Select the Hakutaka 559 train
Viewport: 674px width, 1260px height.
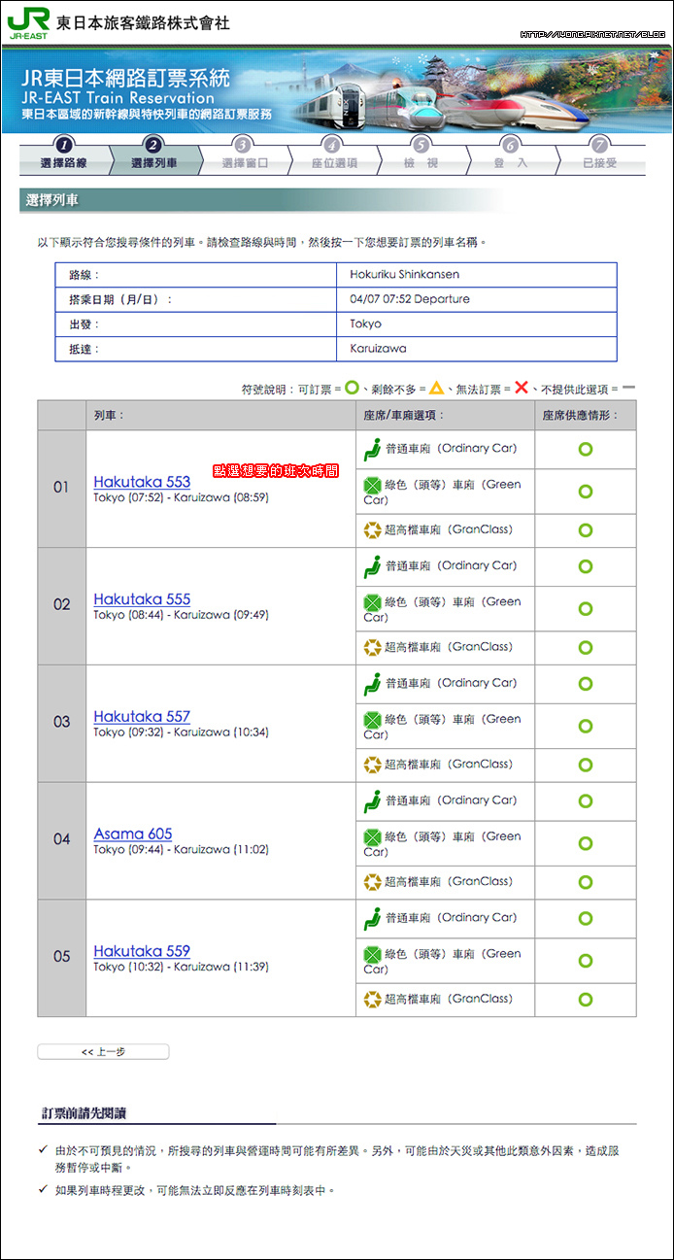point(142,951)
